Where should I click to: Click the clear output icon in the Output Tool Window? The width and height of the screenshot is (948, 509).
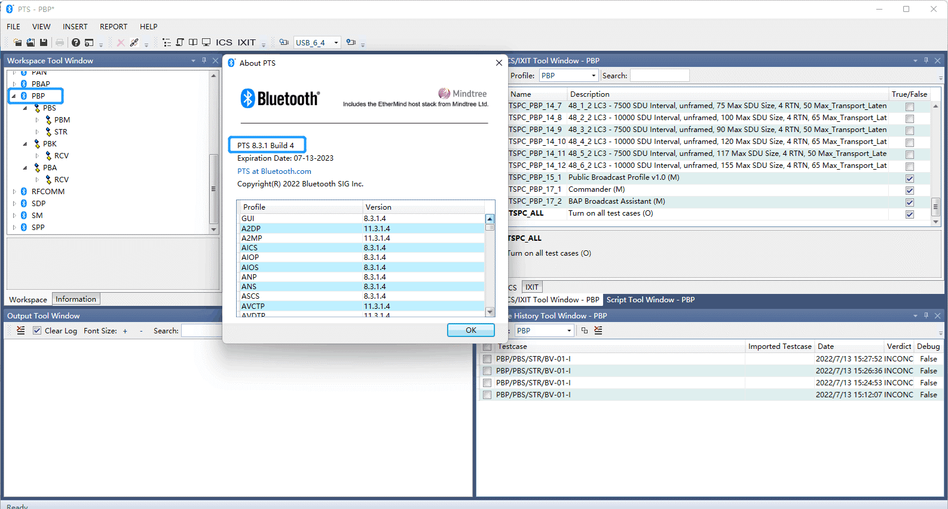pos(21,330)
